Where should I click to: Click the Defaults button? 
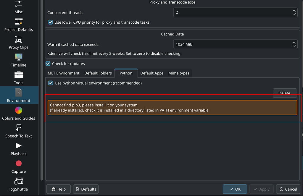click(x=86, y=189)
